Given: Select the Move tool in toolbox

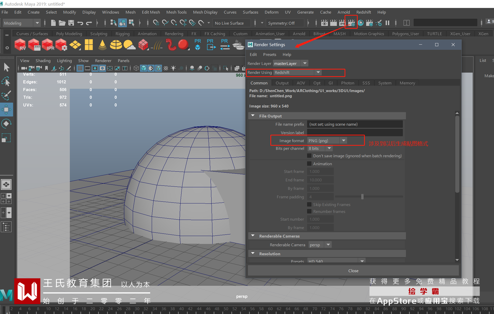Looking at the screenshot, I should (6, 110).
